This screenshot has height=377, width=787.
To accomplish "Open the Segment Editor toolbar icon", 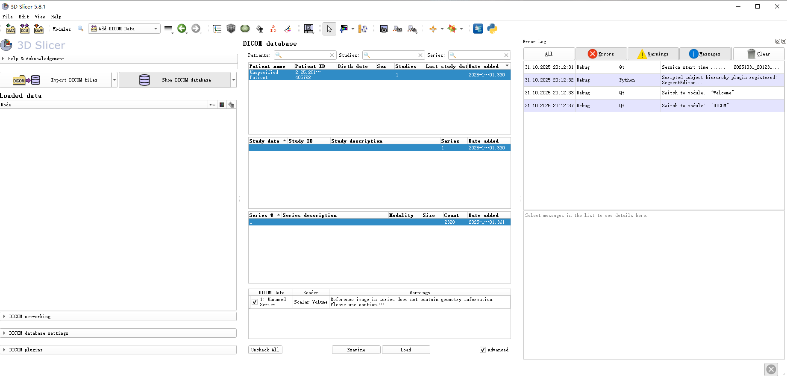I will [288, 29].
